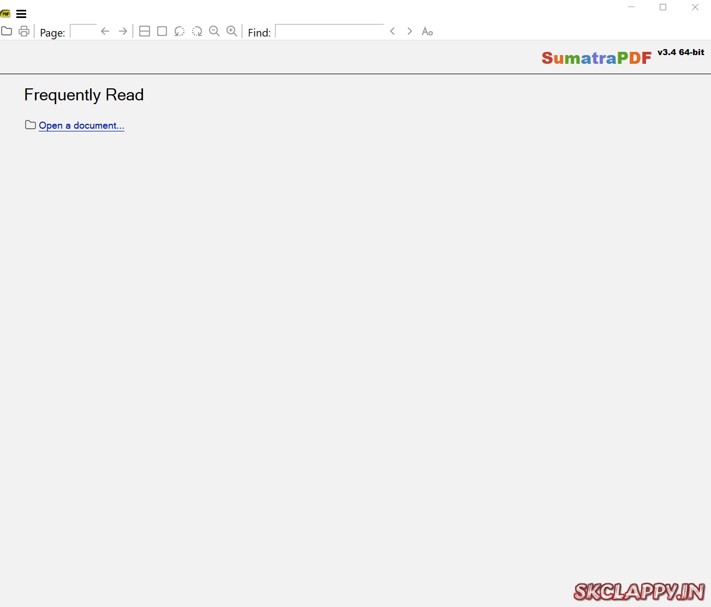Zoom out with the magnifier minus icon
711x607 pixels.
(214, 31)
